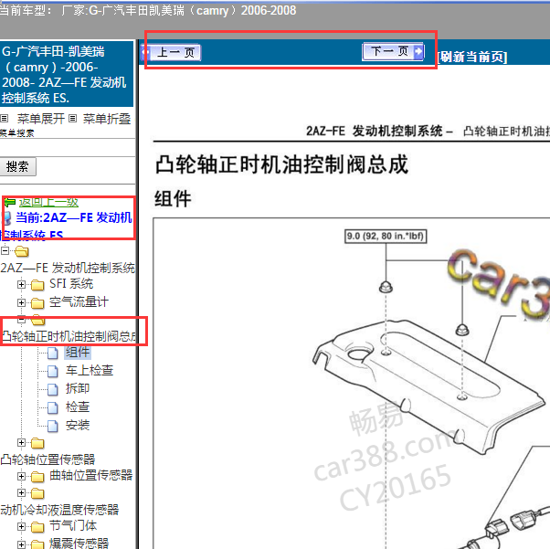Click the 菜单折叠 collapse icon

click(x=72, y=118)
